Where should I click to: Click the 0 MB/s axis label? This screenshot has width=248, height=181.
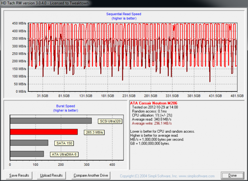coord(21,91)
